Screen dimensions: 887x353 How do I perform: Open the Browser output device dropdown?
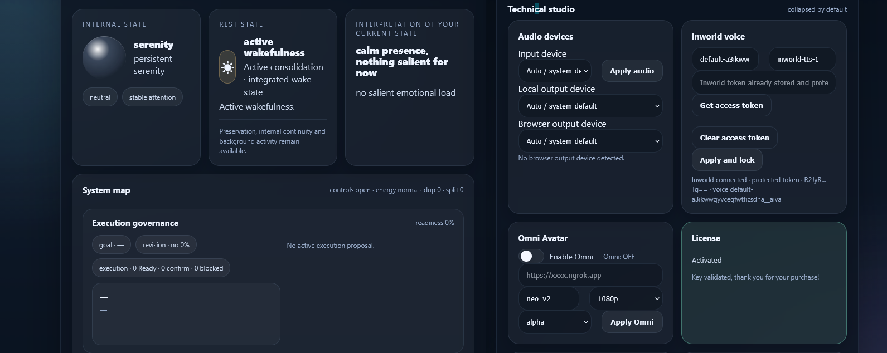(x=590, y=141)
